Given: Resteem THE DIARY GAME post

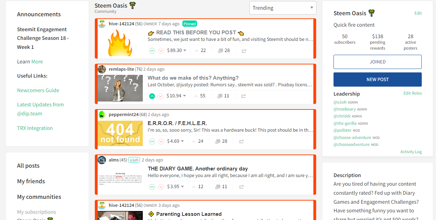Looking at the screenshot, I should pos(242,187).
